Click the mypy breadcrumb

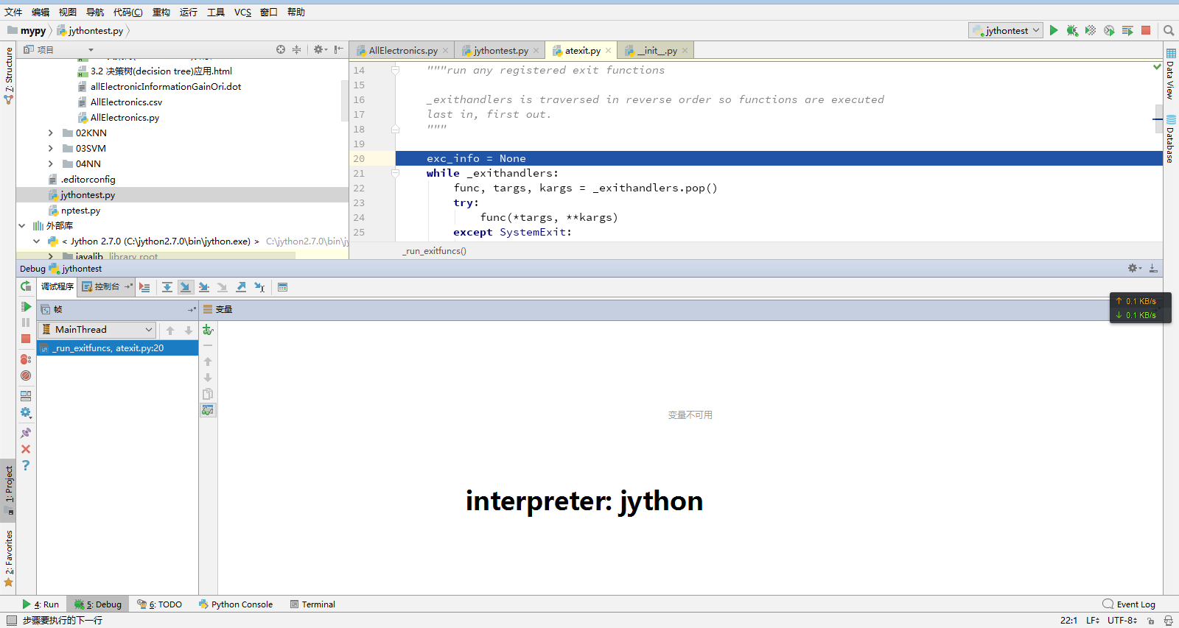[x=27, y=31]
